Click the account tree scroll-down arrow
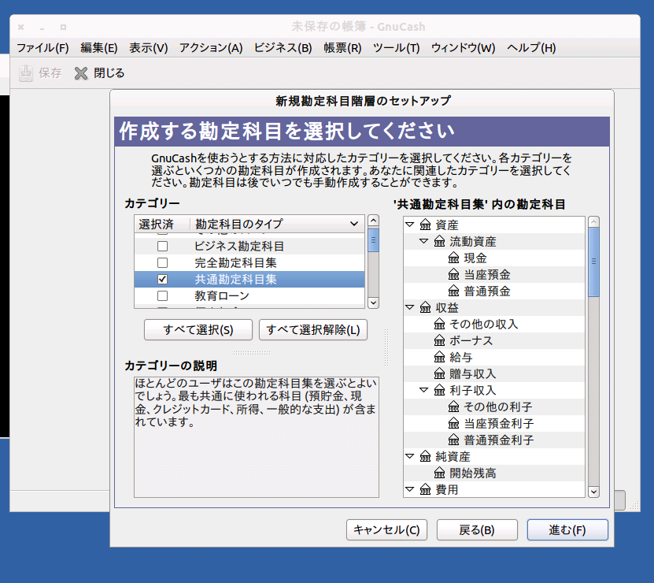This screenshot has width=654, height=583. coord(593,492)
